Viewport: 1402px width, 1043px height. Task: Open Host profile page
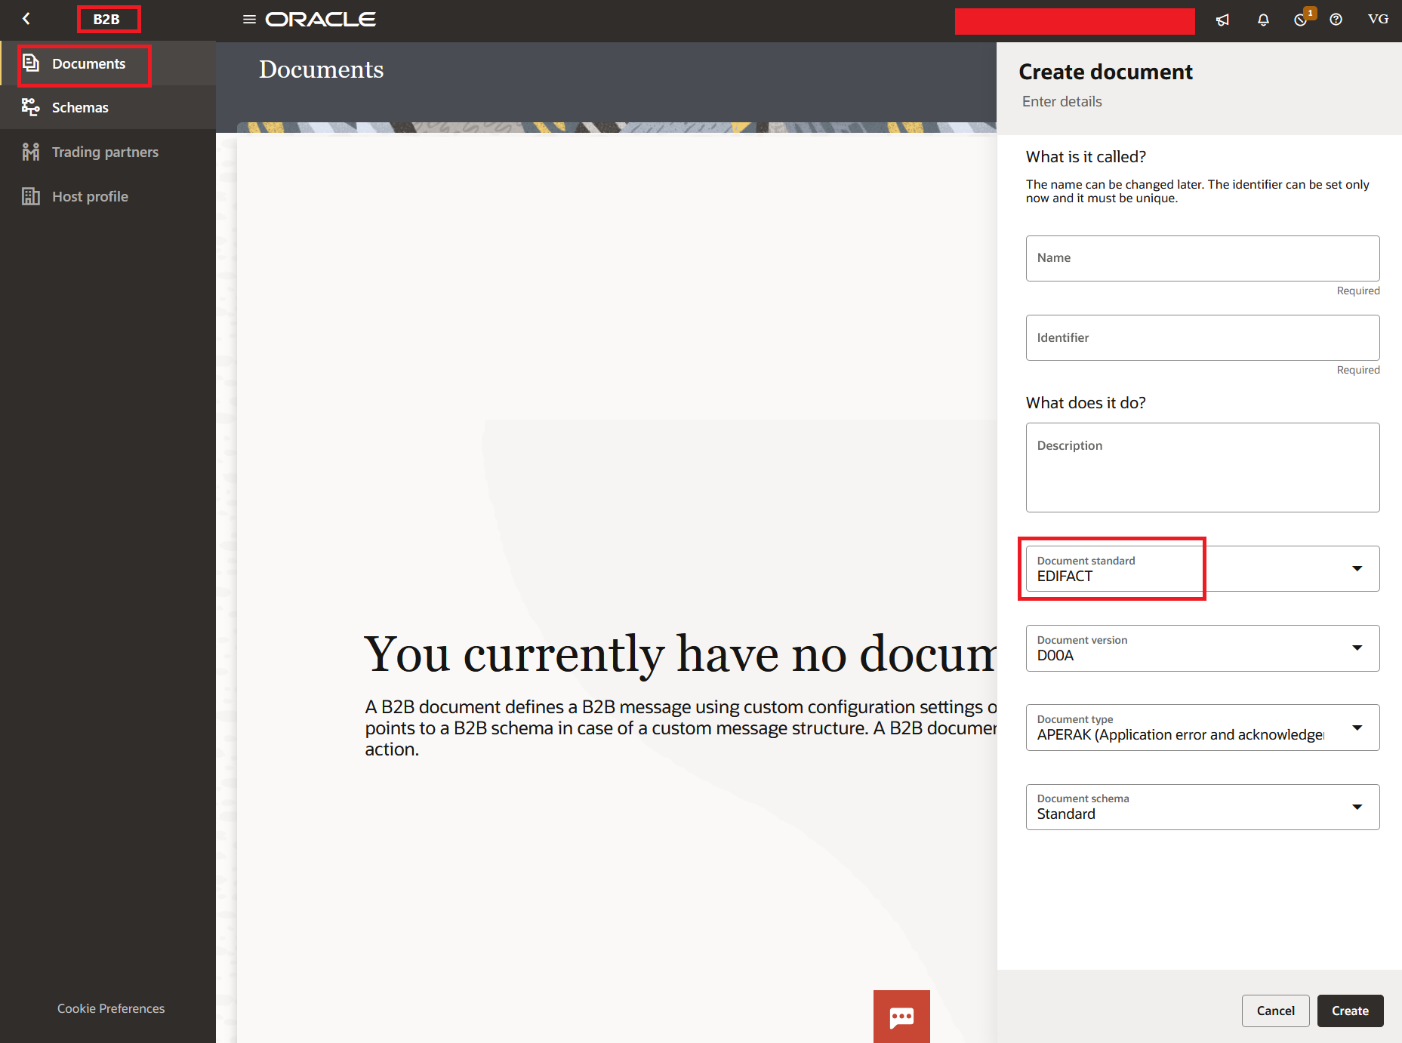point(90,197)
